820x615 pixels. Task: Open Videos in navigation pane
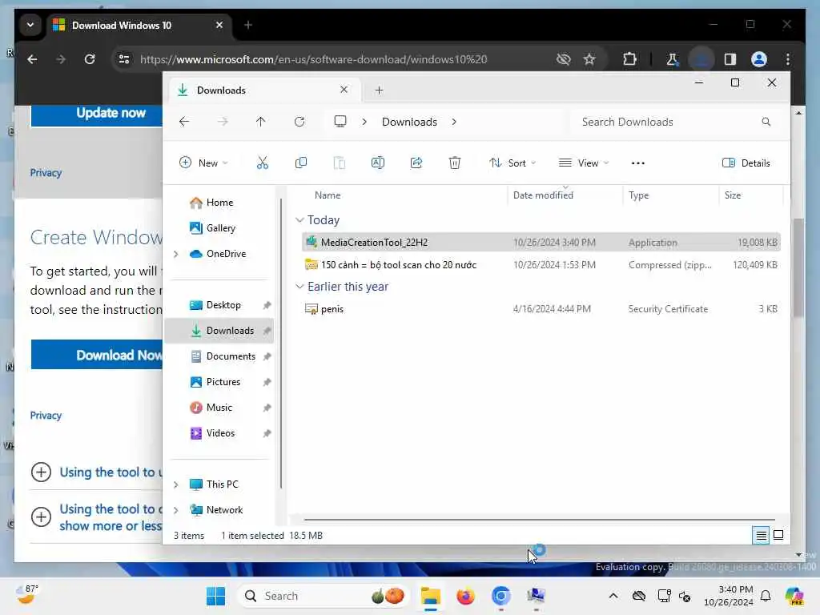[x=219, y=433]
